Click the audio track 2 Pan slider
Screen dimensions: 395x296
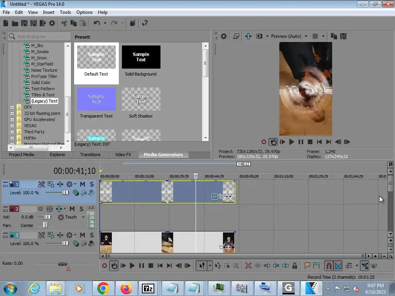(45, 225)
